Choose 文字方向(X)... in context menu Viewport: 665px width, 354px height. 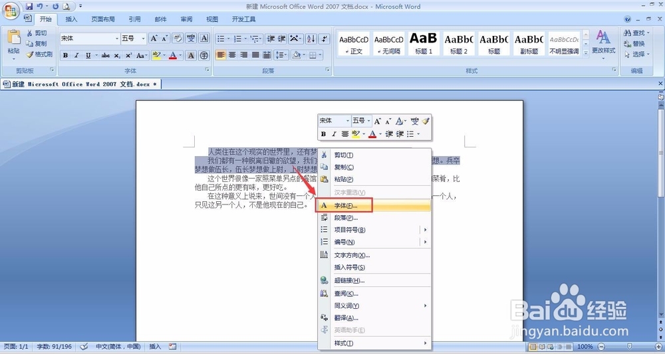click(x=374, y=255)
